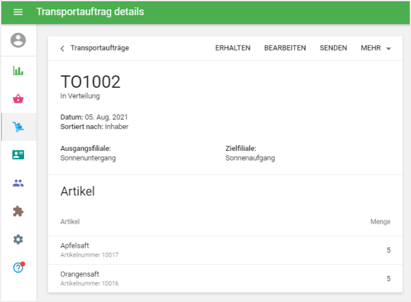Open the employees group icon

[18, 183]
